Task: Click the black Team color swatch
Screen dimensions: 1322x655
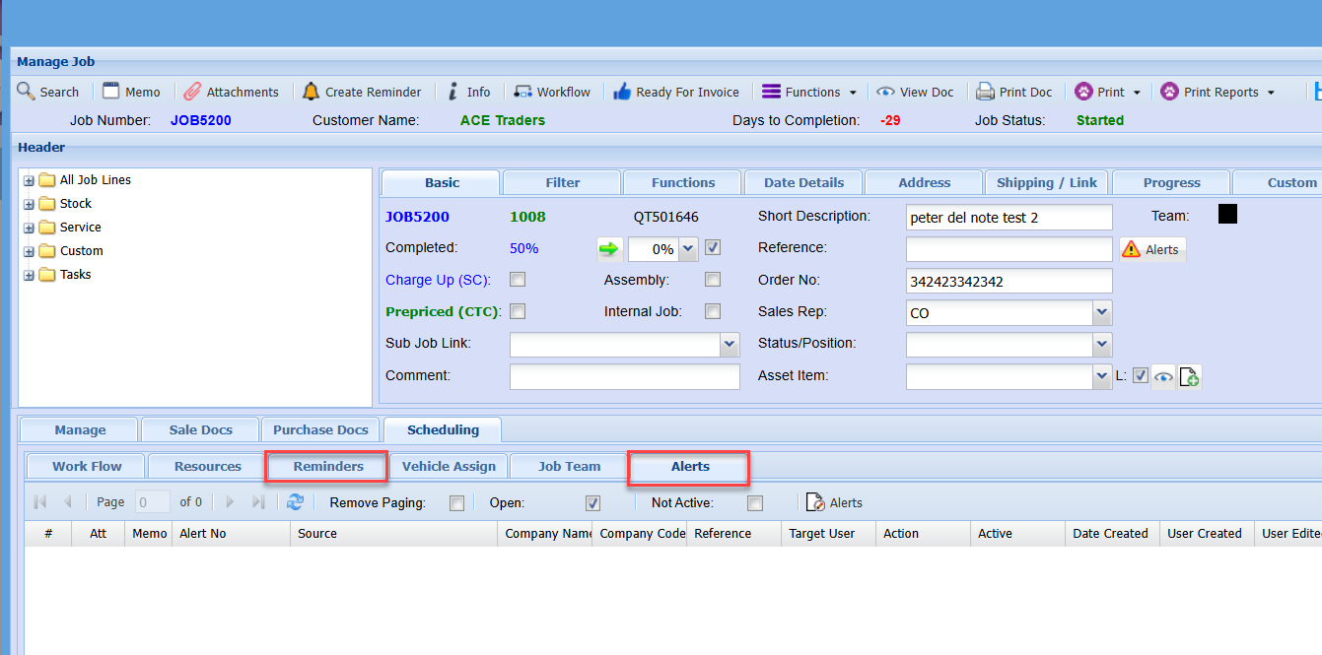Action: coord(1227,214)
